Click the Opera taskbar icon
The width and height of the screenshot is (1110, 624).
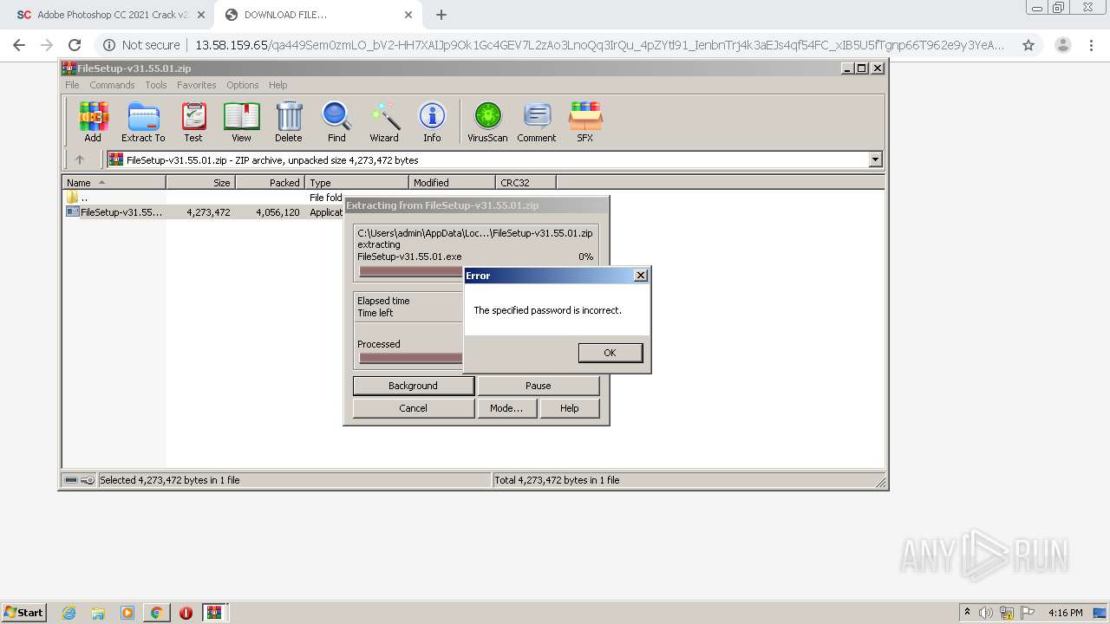point(186,613)
